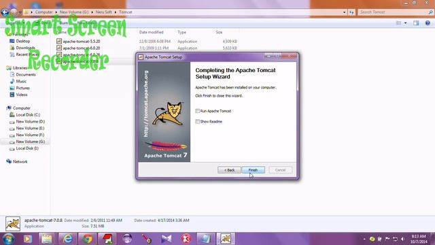Click the volume speaker tray icon
The image size is (435, 245).
[x=403, y=239]
